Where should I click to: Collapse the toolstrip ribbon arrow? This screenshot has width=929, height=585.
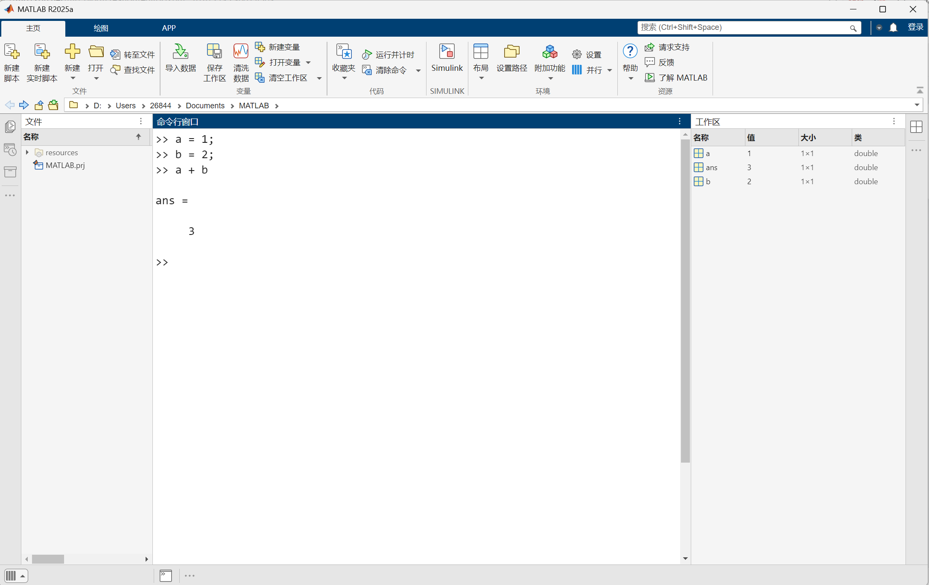(x=920, y=90)
